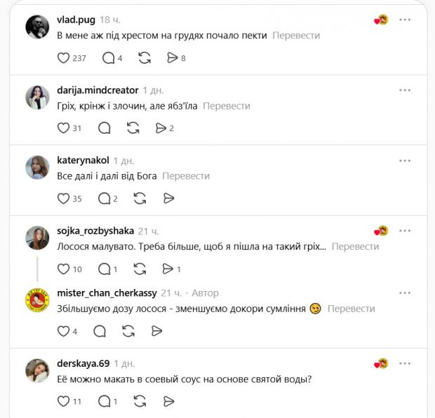The height and width of the screenshot is (418, 435).
Task: Repost vlad.pug's comment
Action: coord(145,58)
